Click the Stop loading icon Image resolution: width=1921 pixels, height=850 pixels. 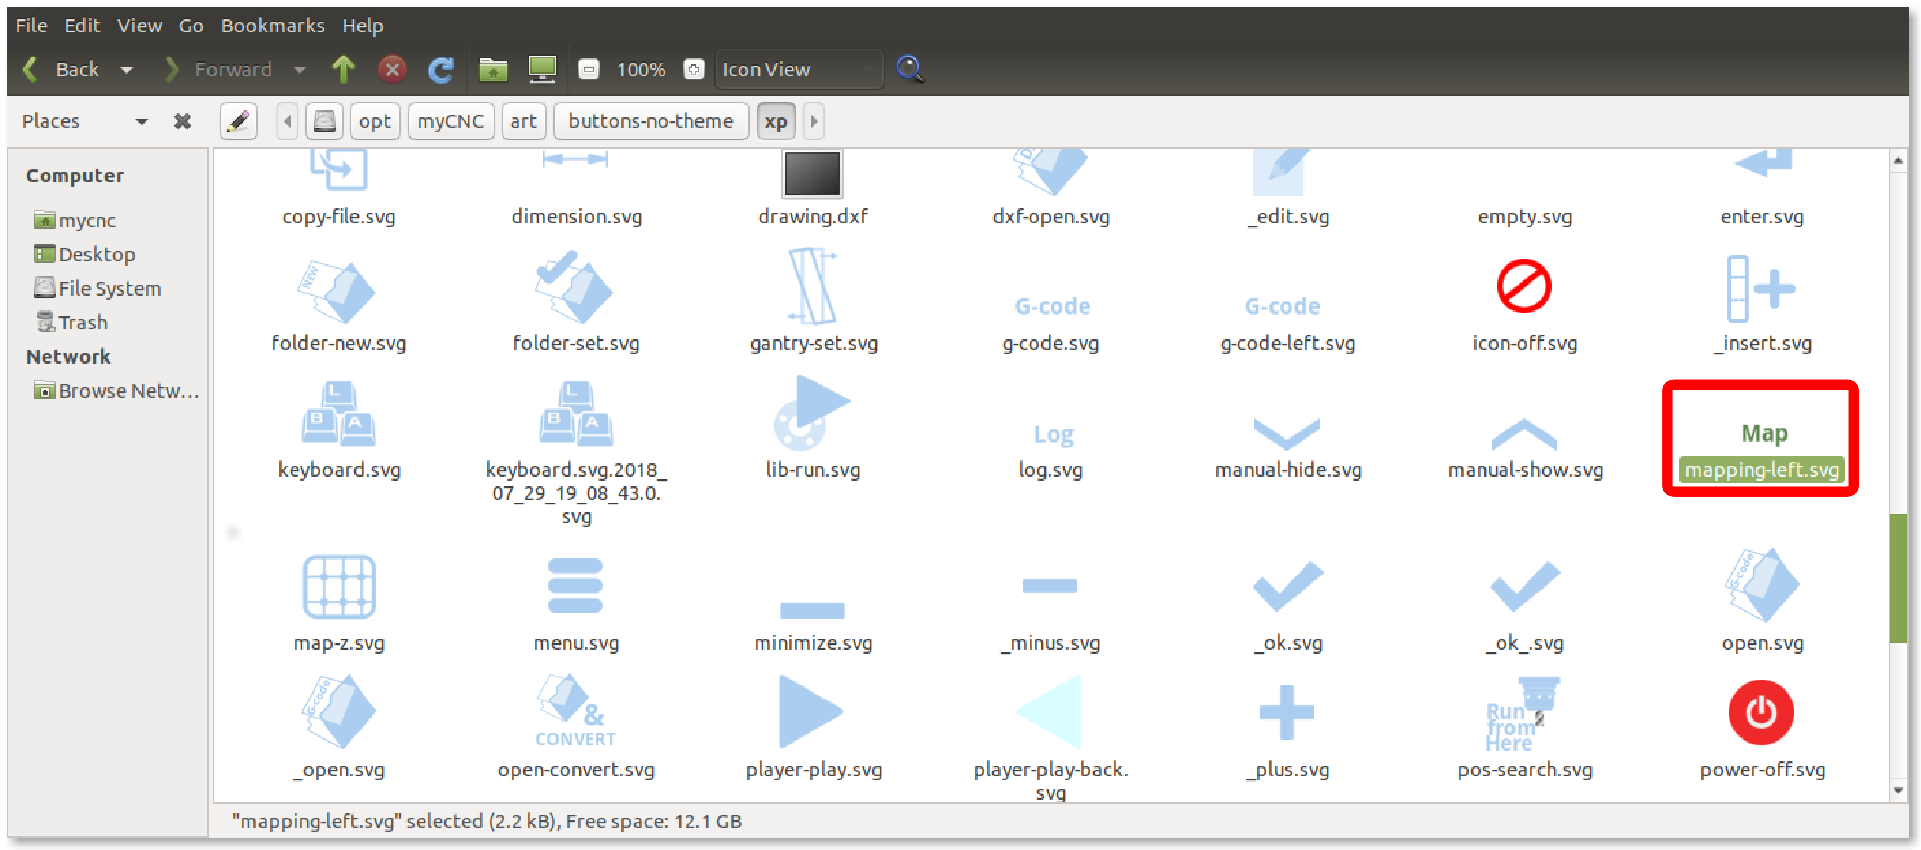tap(392, 69)
